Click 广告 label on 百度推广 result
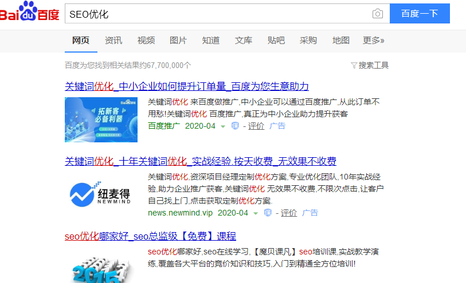This screenshot has height=283, width=466. click(277, 126)
